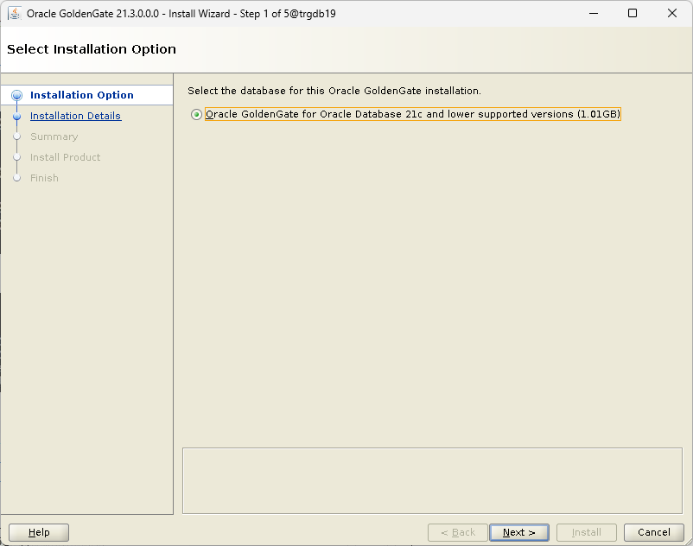This screenshot has height=546, width=693.
Task: Click the Next button
Action: pyautogui.click(x=518, y=532)
